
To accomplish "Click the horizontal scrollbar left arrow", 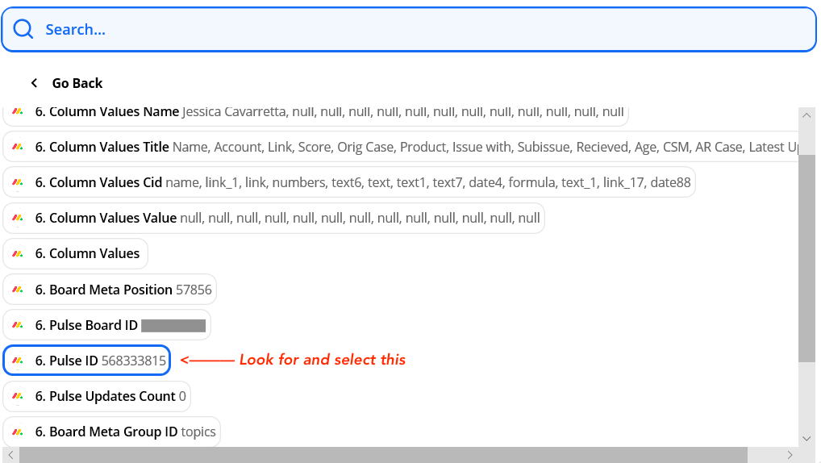I will [x=9, y=455].
